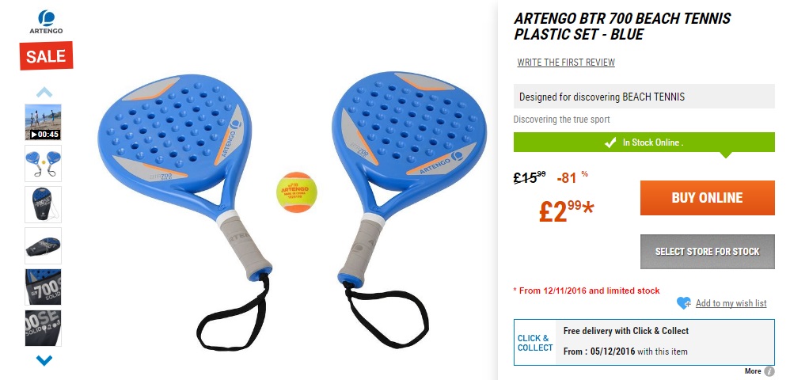Click Select Store For Stock button
The height and width of the screenshot is (380, 790).
(x=708, y=252)
